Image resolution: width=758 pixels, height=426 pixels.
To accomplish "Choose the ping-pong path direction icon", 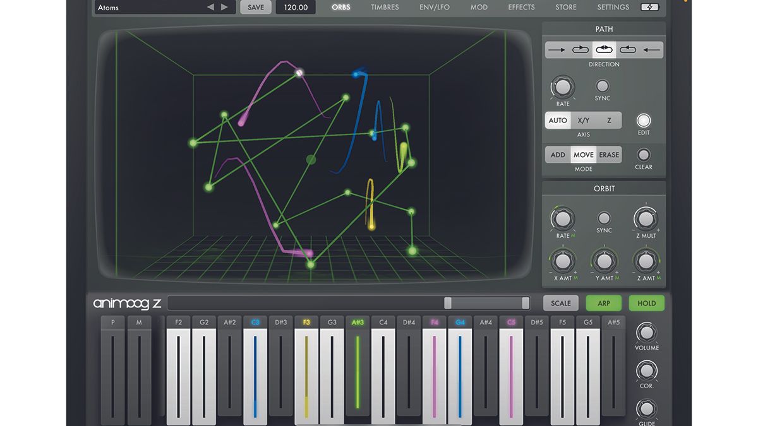I will pos(604,49).
